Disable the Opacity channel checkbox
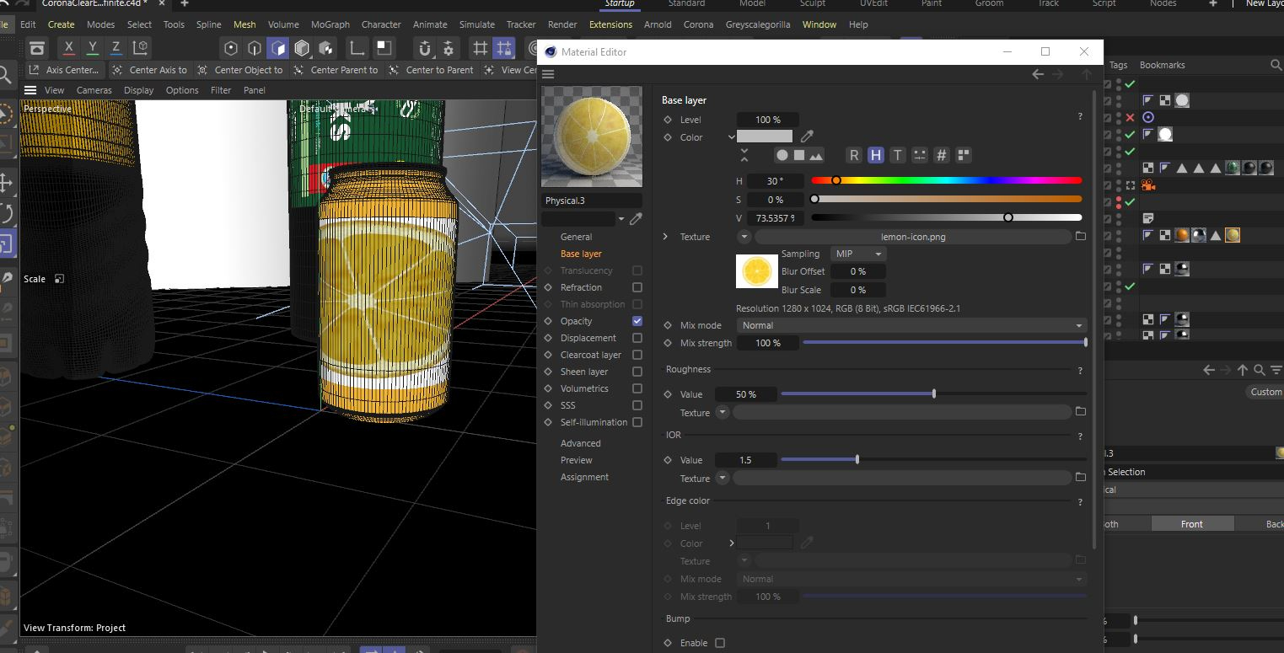 [637, 321]
